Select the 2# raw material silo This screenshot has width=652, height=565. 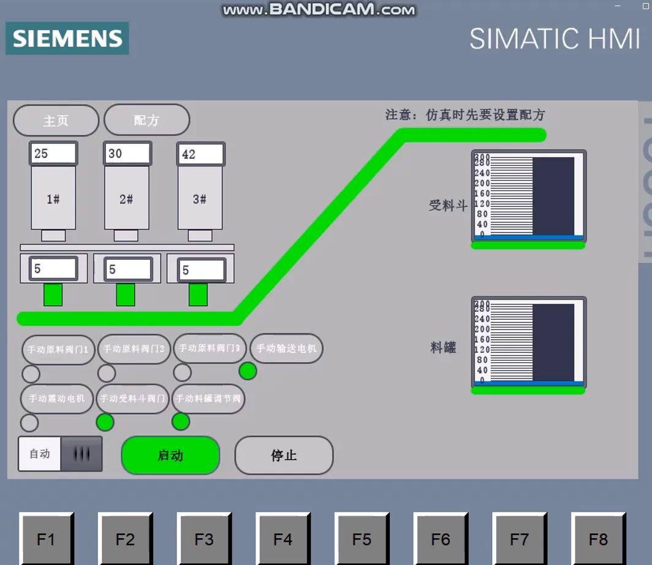(x=126, y=199)
